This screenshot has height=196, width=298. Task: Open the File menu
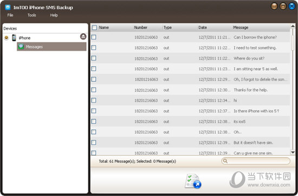tap(10, 15)
